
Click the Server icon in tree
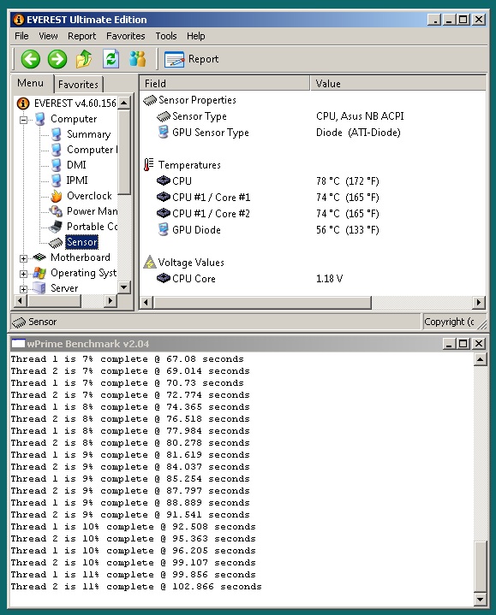39,287
